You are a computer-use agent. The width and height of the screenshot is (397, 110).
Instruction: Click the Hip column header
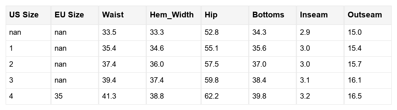(225, 15)
